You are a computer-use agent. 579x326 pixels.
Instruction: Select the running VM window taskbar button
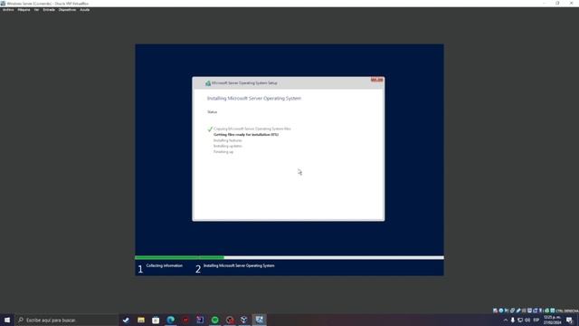tap(260, 320)
